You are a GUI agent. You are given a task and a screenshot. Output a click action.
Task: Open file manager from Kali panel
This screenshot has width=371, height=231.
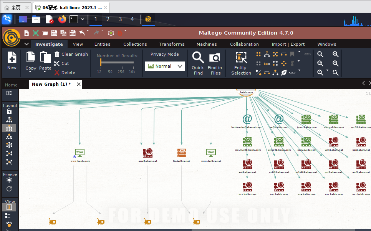coord(36,19)
